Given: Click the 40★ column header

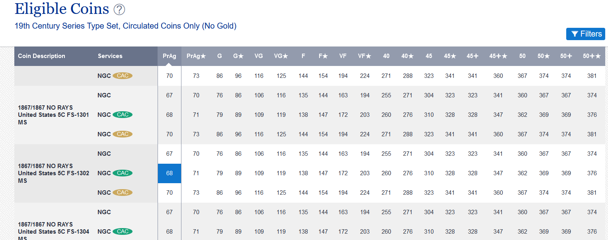Looking at the screenshot, I should [407, 56].
